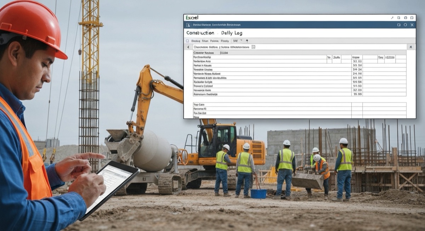The width and height of the screenshot is (425, 231).
Task: Open the Backup menu
Action: 196,41
